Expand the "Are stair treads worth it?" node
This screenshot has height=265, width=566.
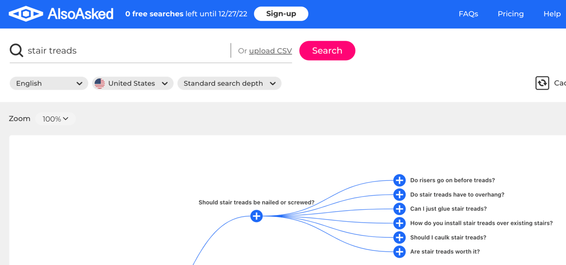[399, 252]
